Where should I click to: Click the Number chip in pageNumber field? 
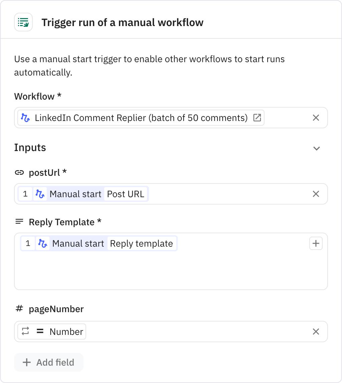click(66, 332)
